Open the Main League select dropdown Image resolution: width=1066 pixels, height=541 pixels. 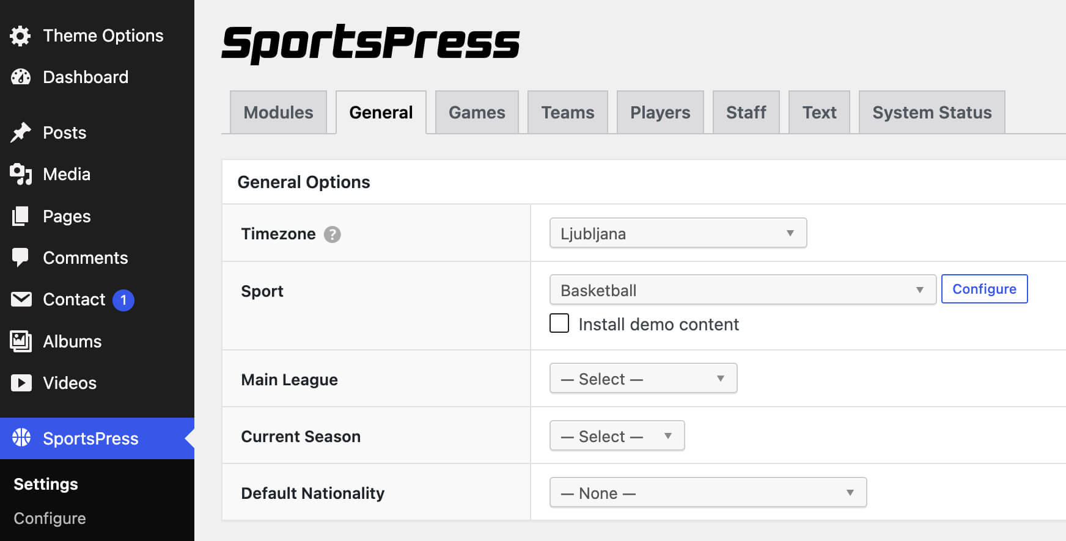coord(643,378)
